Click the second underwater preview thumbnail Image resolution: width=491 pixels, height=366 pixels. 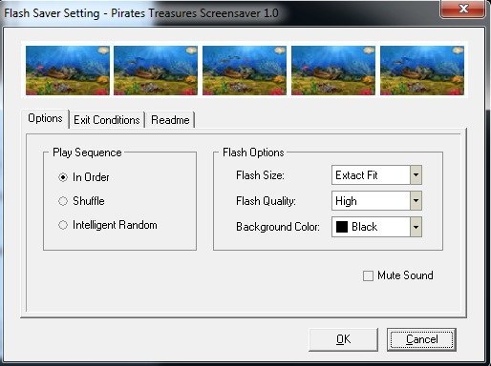point(156,71)
